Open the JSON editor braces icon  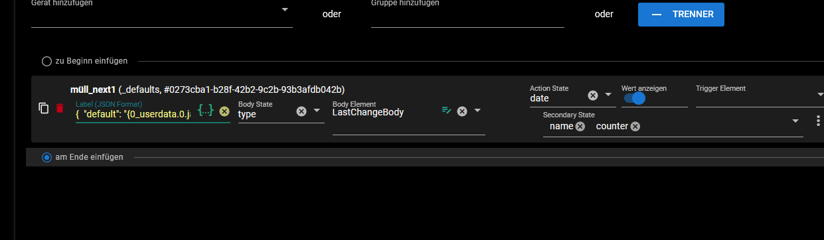click(206, 111)
